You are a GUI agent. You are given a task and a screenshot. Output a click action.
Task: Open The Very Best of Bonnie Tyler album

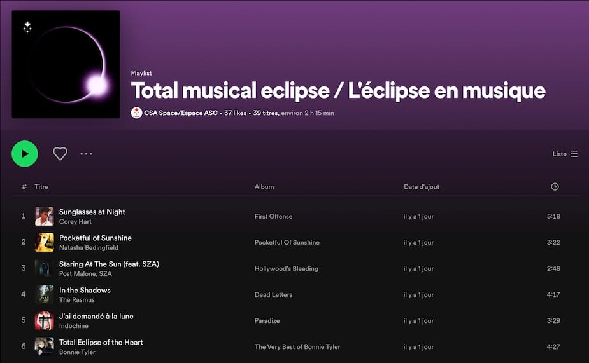pyautogui.click(x=297, y=347)
